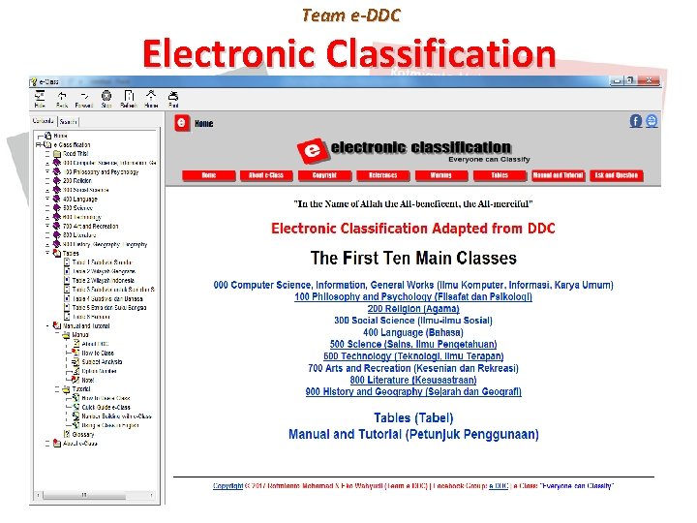Toggle expander of 200 Religion node
This screenshot has width=697, height=523.
coord(47,180)
